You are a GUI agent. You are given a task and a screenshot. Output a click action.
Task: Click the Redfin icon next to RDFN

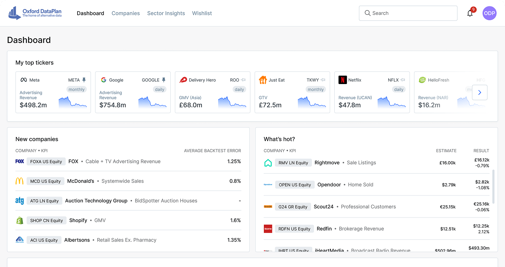(x=268, y=229)
